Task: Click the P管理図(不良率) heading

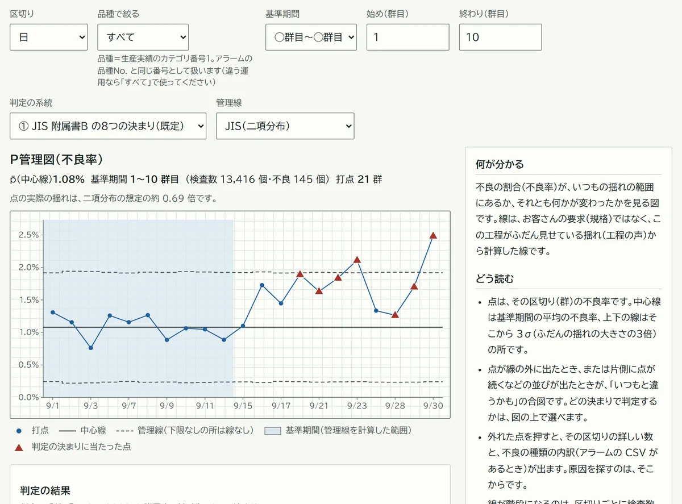Action: (56, 160)
